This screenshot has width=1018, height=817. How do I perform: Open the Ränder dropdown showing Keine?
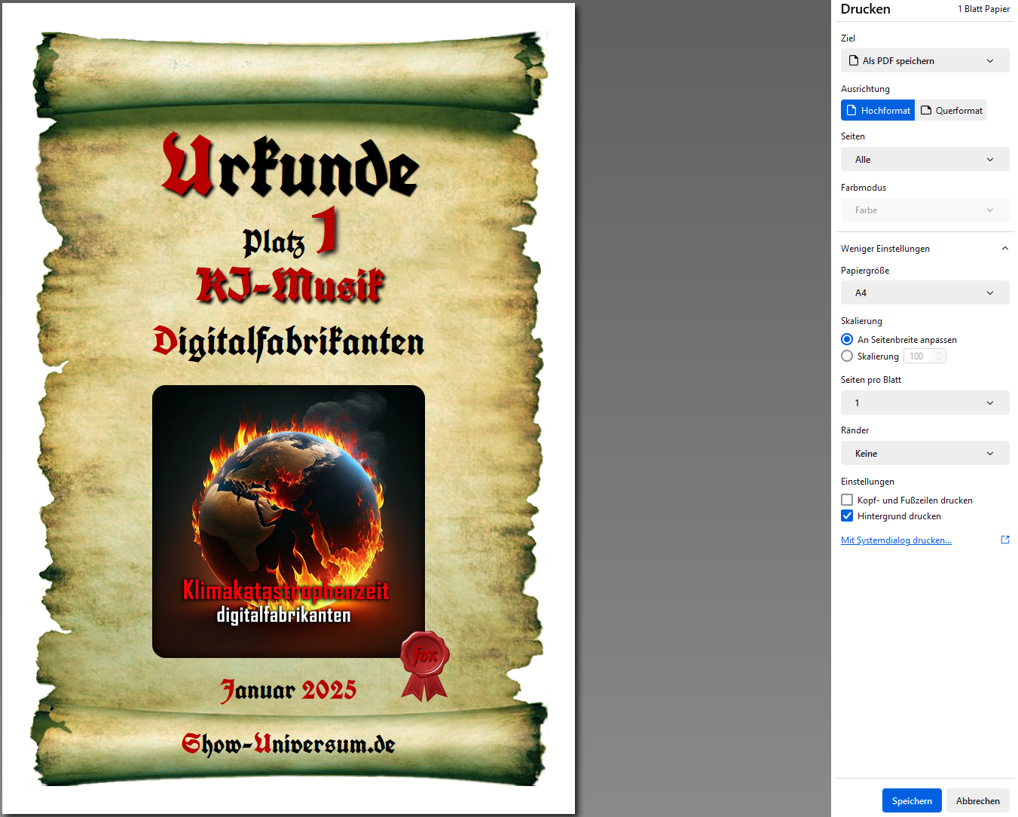pos(925,454)
